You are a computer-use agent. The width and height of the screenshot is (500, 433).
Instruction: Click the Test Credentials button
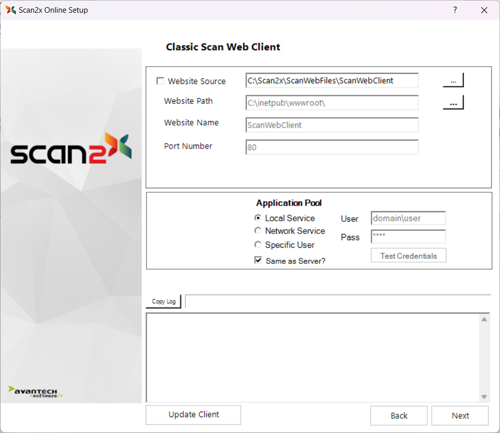(x=408, y=256)
